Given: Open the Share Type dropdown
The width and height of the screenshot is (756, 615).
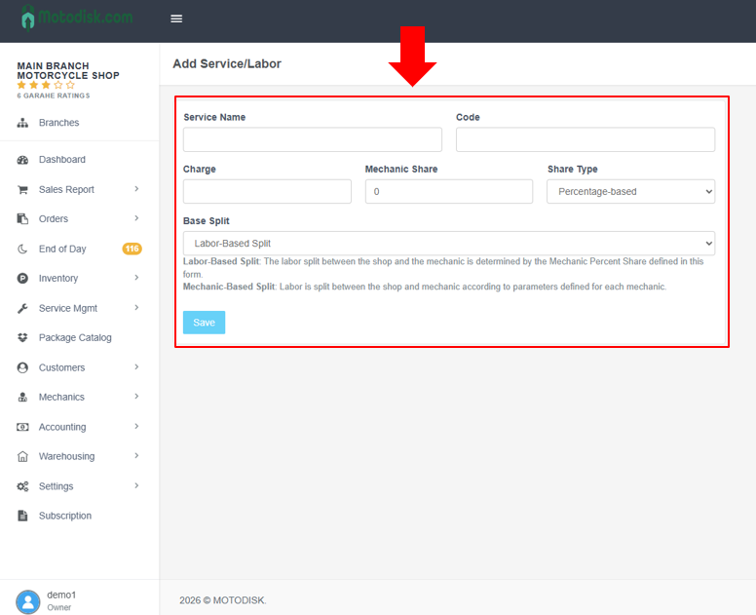Looking at the screenshot, I should tap(630, 191).
